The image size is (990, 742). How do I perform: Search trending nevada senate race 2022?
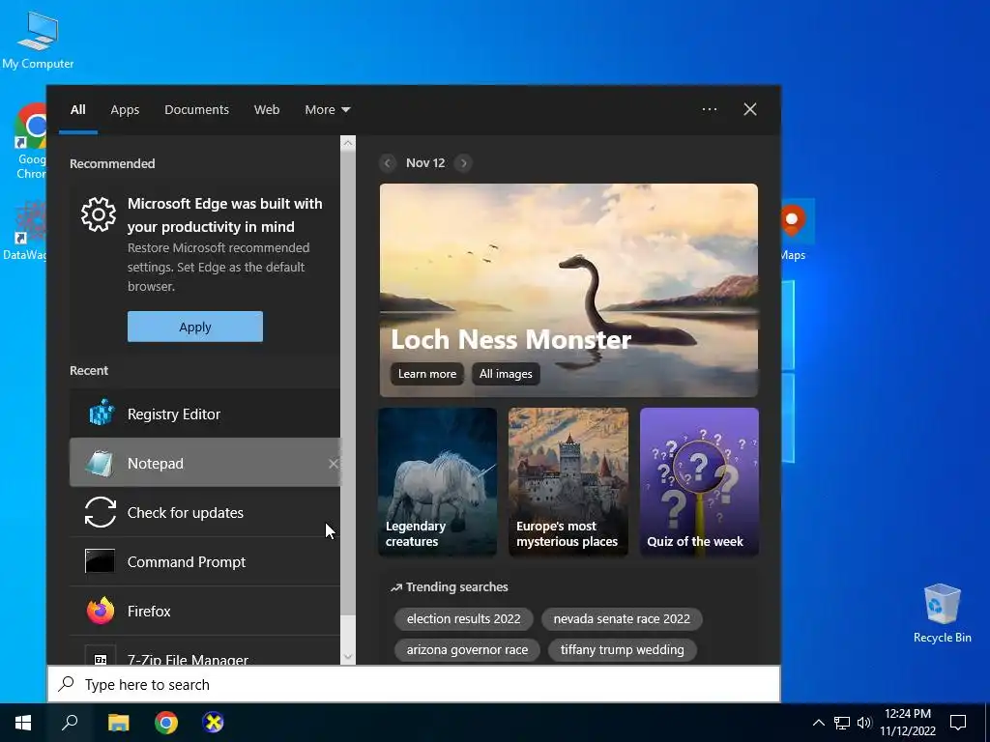coord(622,619)
